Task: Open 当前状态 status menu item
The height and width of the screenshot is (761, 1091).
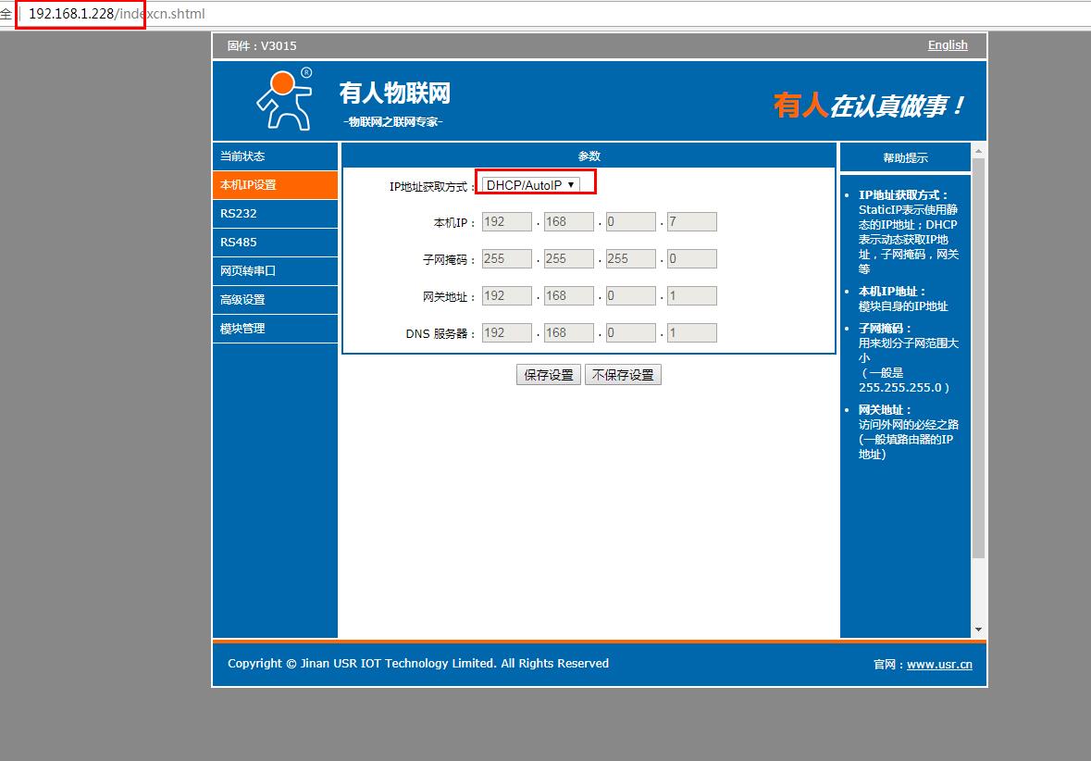Action: tap(275, 156)
